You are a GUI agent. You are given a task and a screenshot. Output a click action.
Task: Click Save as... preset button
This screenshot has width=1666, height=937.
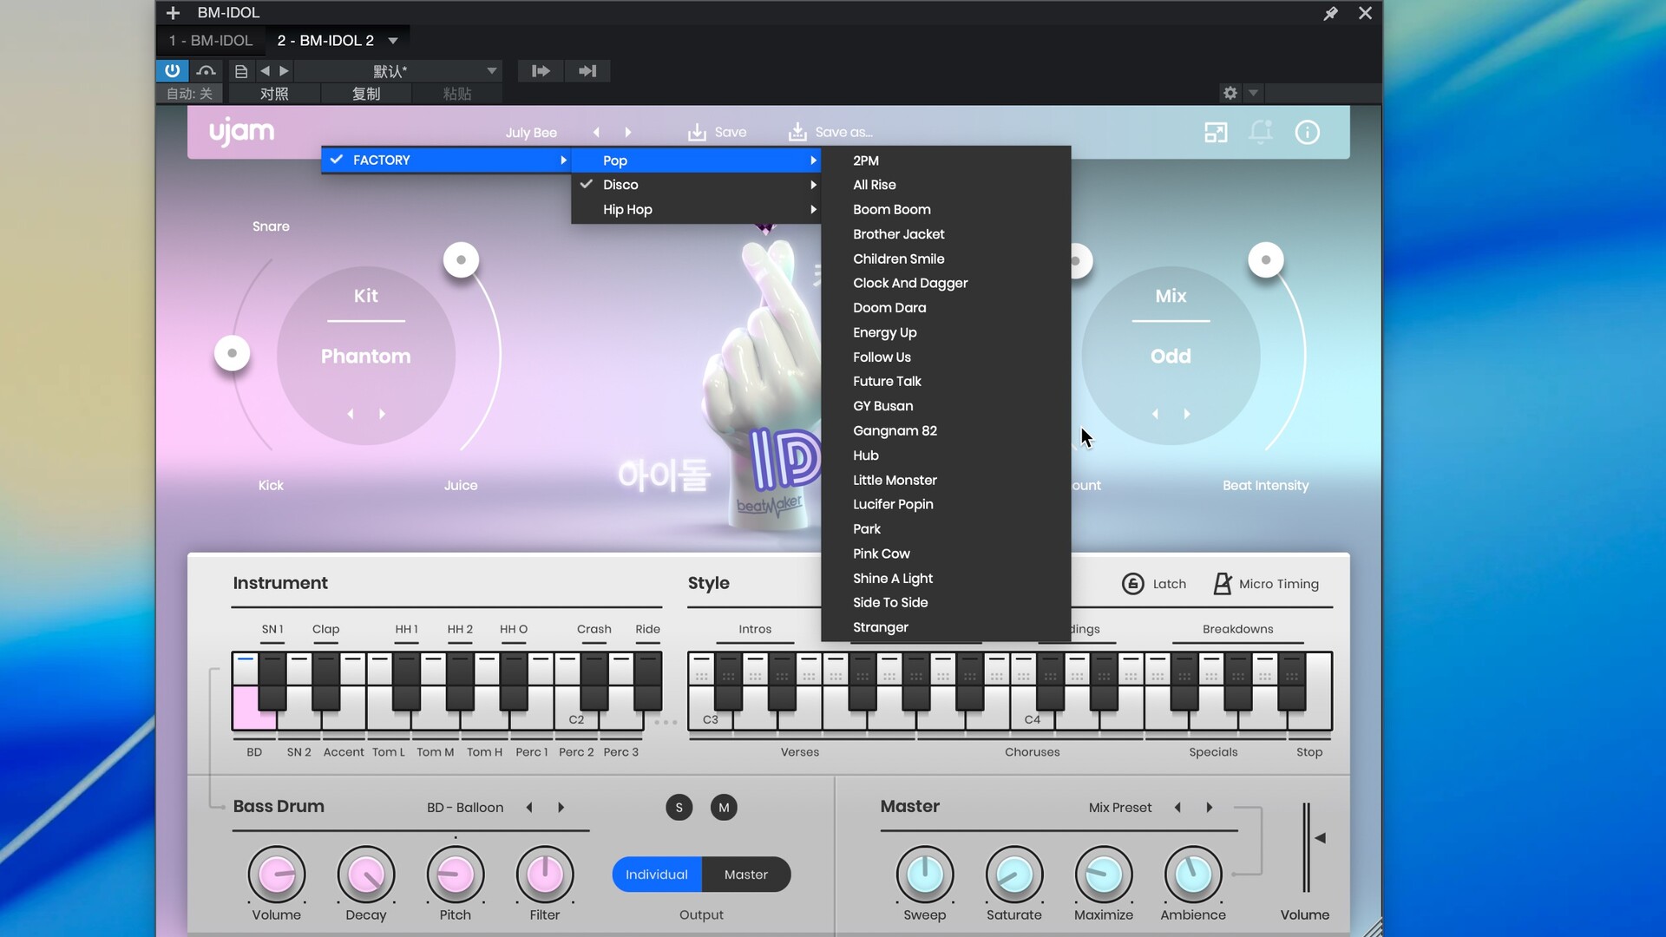point(830,133)
